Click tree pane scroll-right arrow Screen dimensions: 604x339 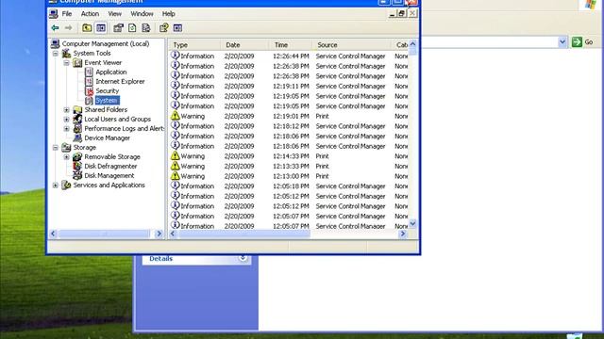click(159, 234)
